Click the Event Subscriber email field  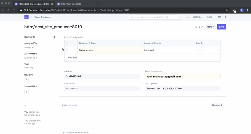(182, 77)
